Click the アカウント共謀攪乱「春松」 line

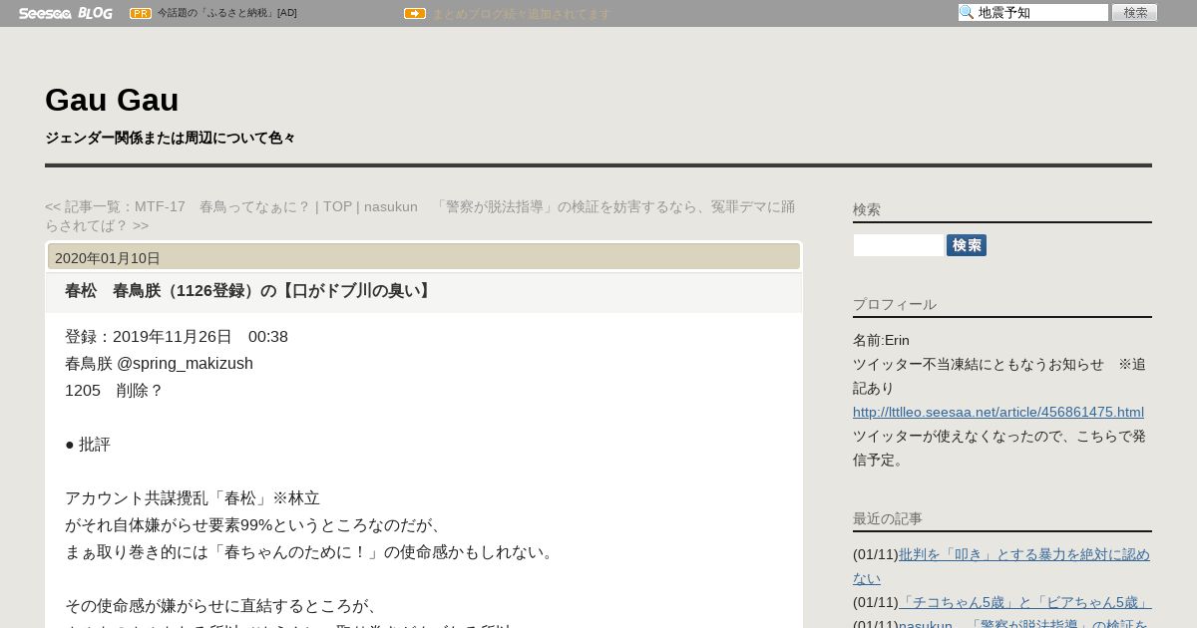pos(193,498)
